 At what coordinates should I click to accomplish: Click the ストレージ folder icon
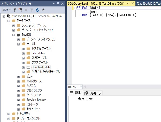(24, 104)
